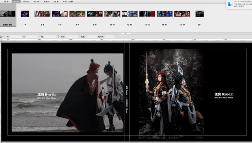The height and width of the screenshot is (143, 252).
Task: Open the イラスト tab
Action: pos(36,2)
